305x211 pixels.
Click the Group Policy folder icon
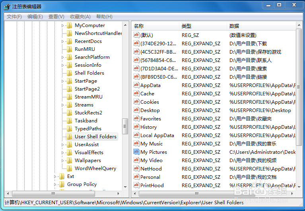pyautogui.click(x=62, y=184)
